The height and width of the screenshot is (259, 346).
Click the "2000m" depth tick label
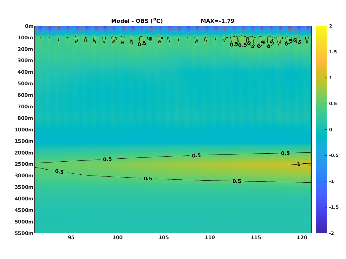click(24, 153)
